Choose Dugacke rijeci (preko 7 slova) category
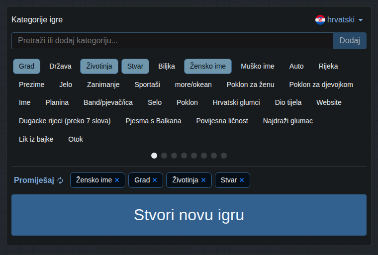This screenshot has height=255, width=378. (x=65, y=121)
